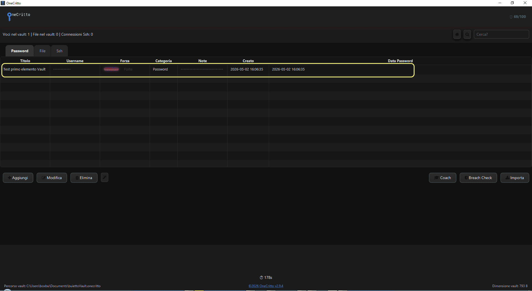This screenshot has width=532, height=291.
Task: Sort by the Titolo column header
Action: click(25, 61)
